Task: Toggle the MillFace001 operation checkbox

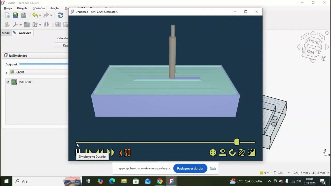Action: (x=8, y=82)
